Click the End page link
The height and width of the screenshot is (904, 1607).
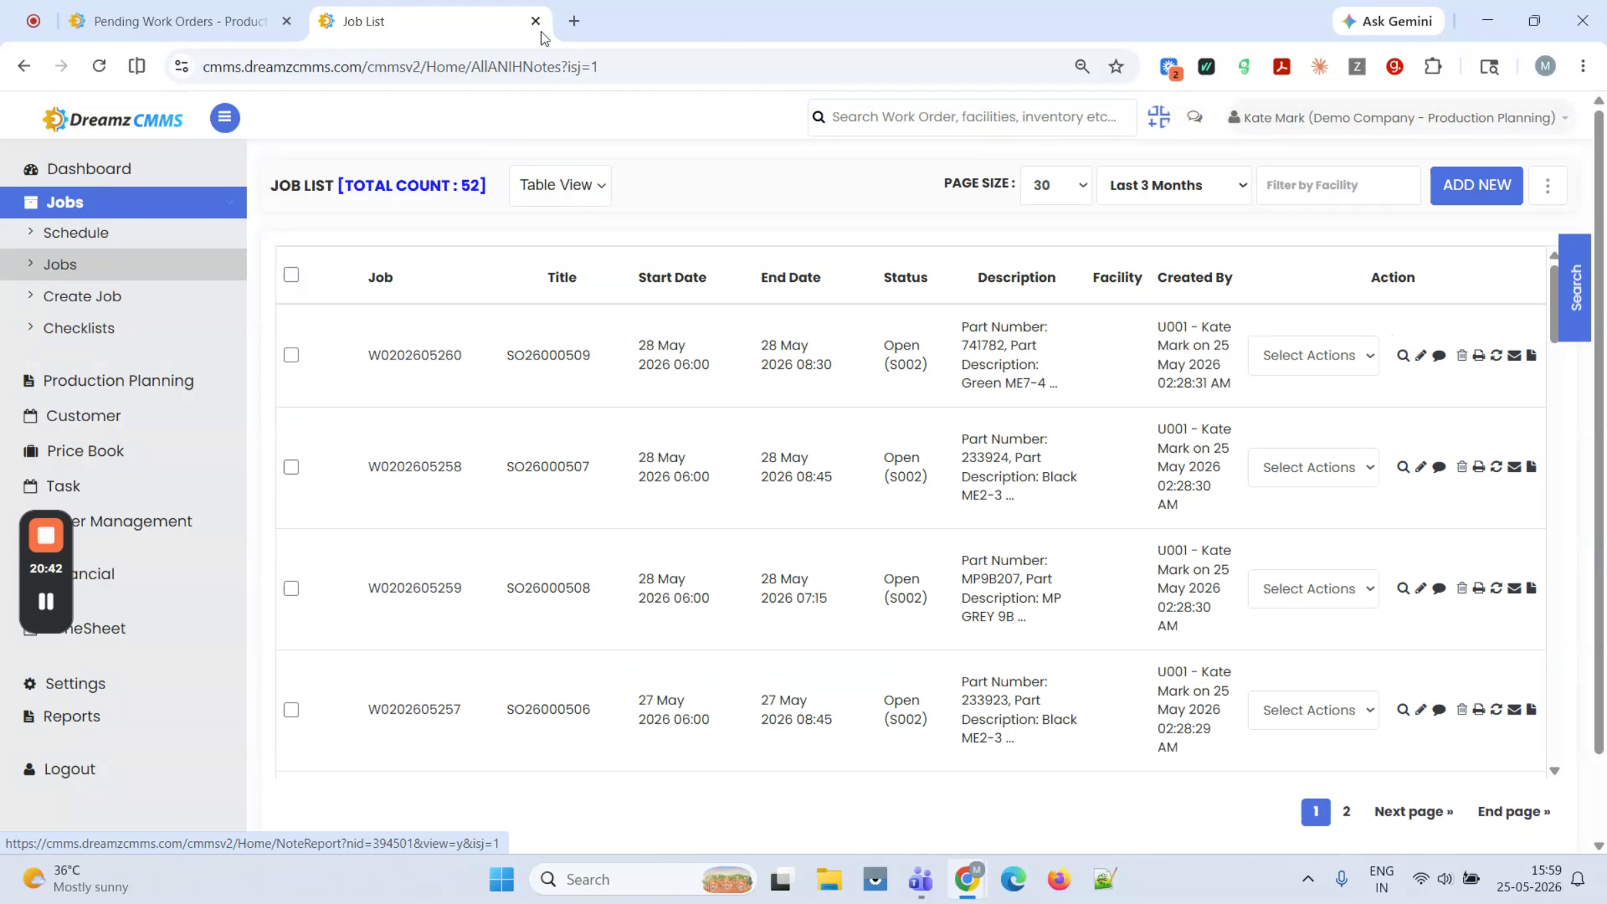1514,812
